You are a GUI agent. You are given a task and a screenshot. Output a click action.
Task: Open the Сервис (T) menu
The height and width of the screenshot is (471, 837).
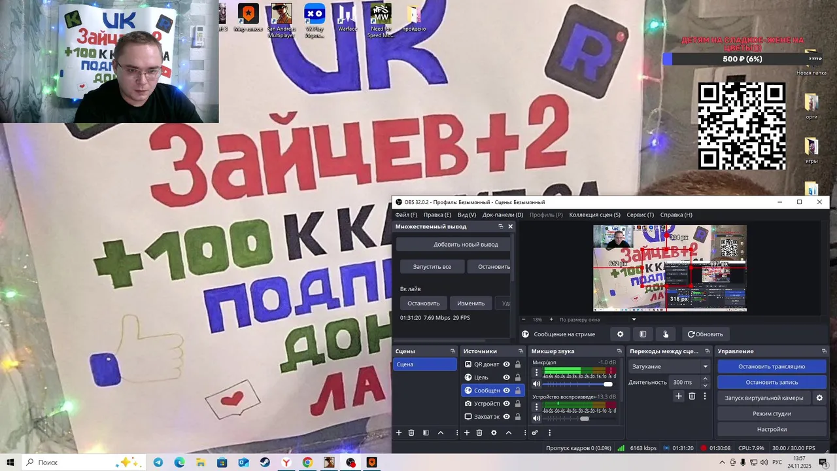coord(640,215)
